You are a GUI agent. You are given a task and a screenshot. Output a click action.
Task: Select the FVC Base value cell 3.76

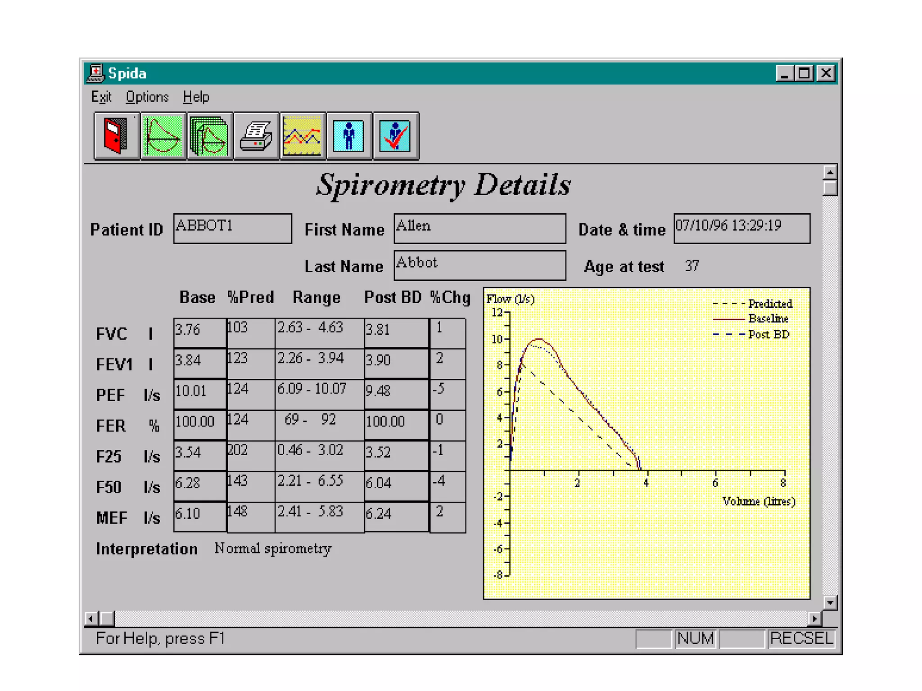point(200,332)
